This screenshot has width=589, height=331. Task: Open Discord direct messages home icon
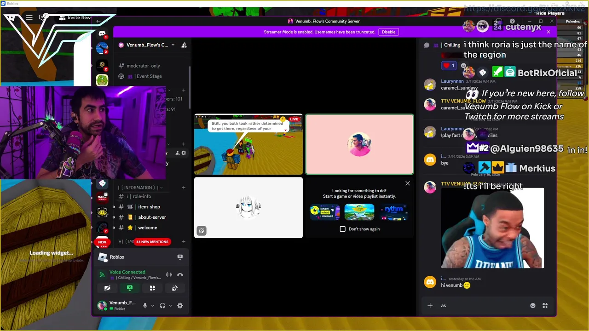(102, 34)
